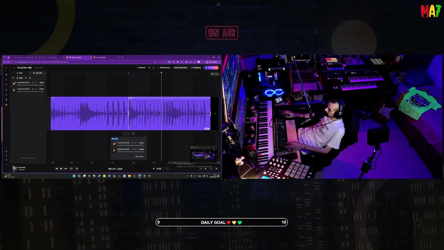Open Windows taskbar search

point(79,176)
